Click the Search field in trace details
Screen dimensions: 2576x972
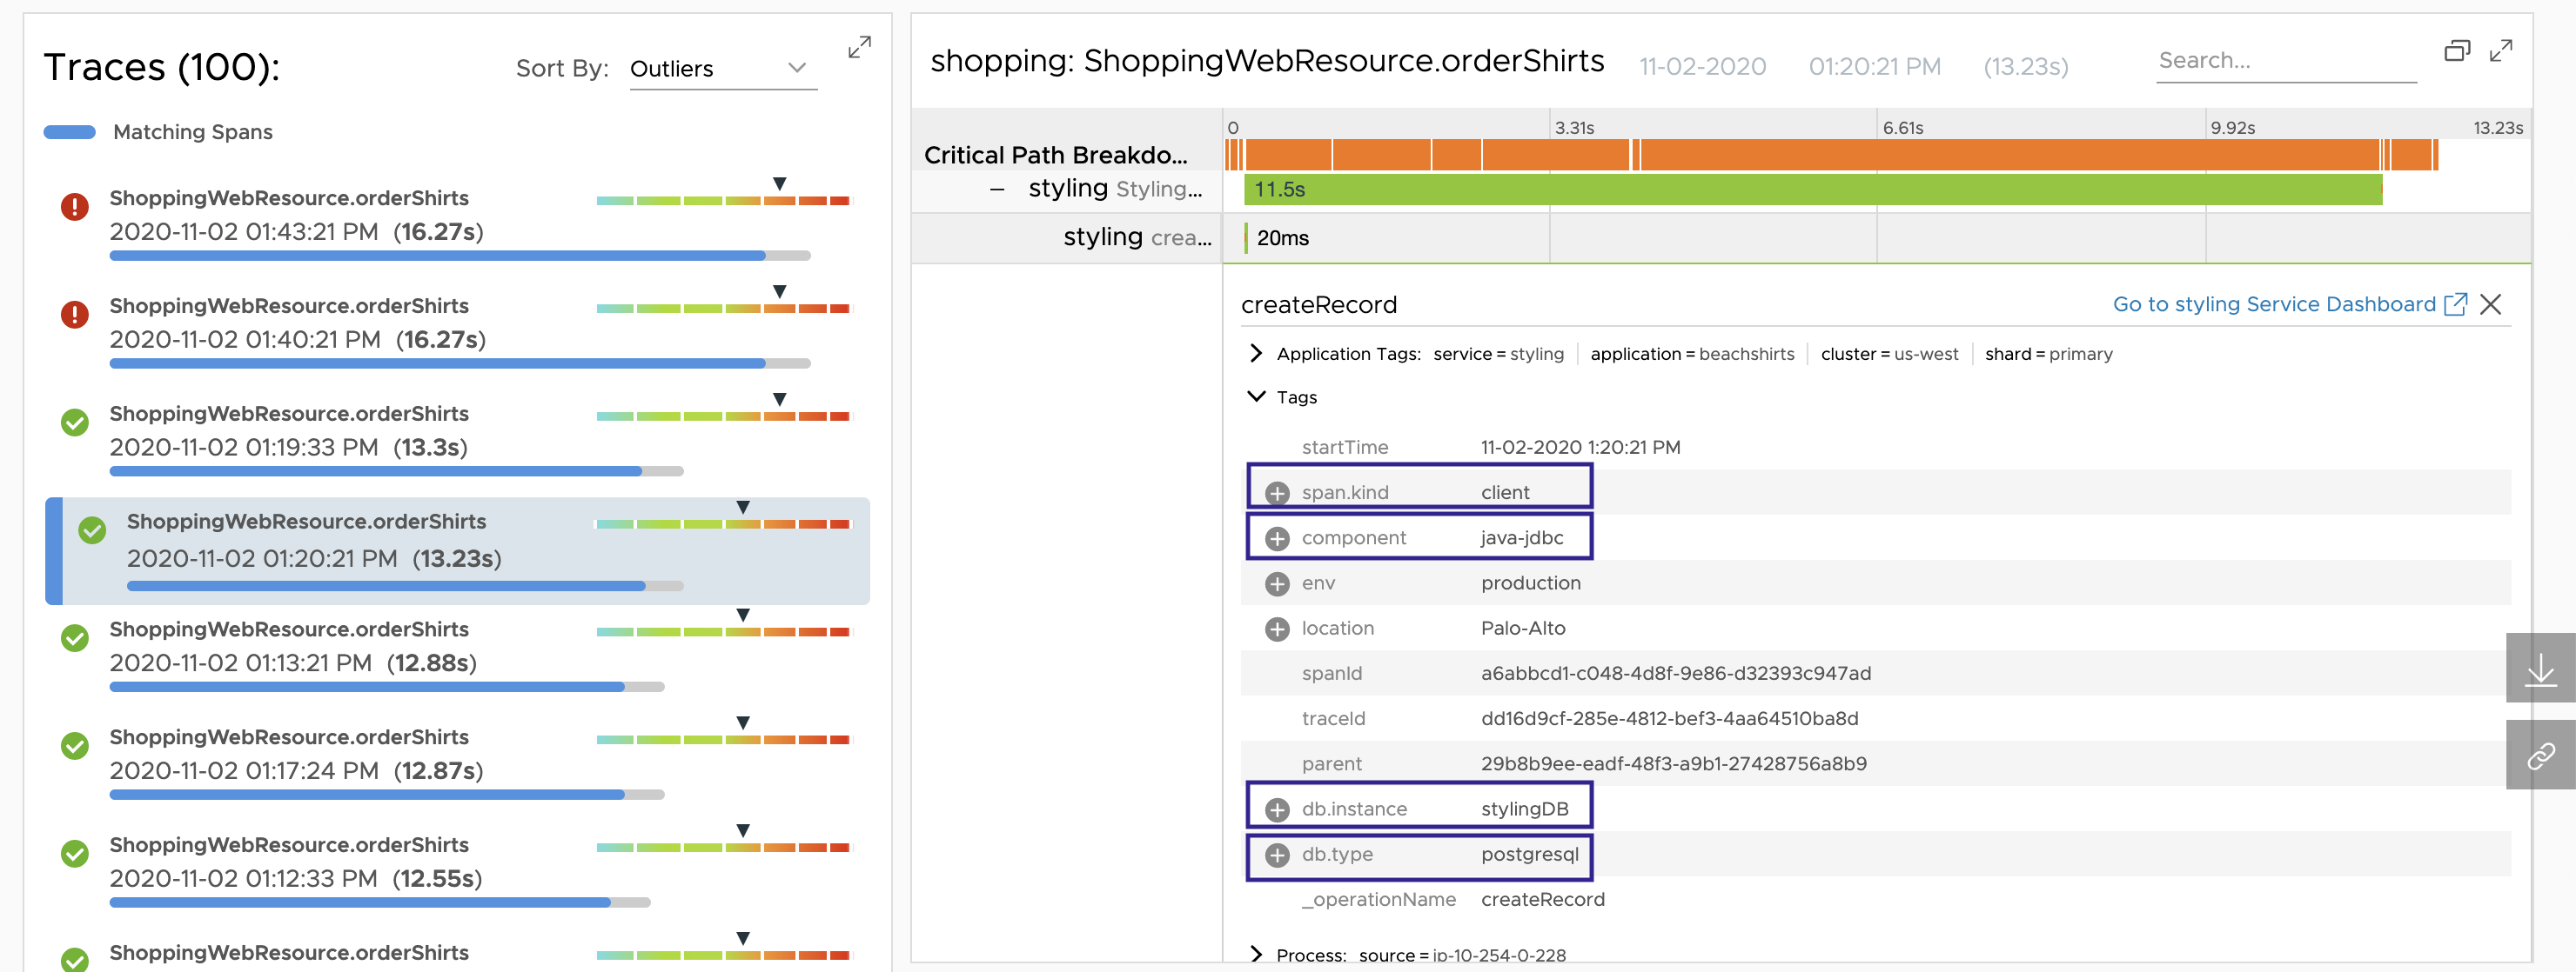click(x=2286, y=62)
